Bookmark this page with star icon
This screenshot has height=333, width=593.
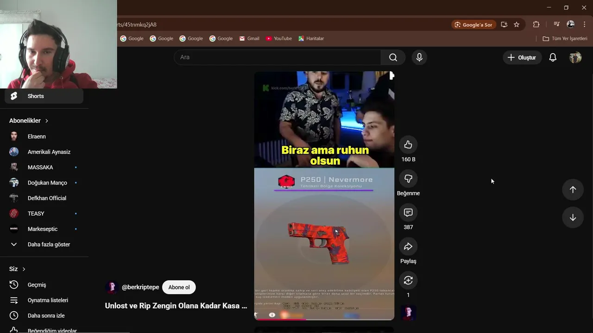[x=517, y=25]
